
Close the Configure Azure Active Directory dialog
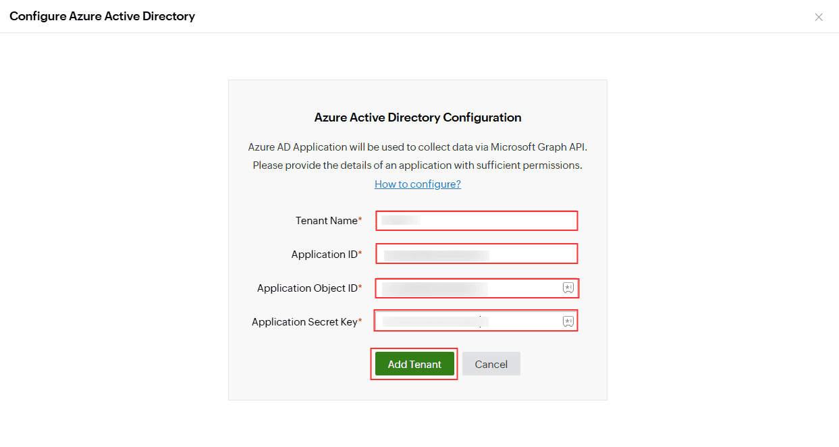(818, 17)
